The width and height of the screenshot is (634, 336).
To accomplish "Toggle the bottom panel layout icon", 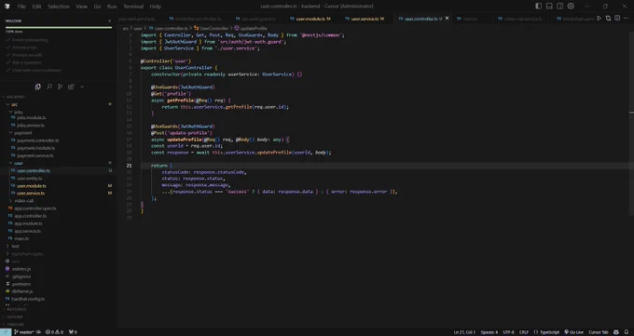I will (549, 7).
